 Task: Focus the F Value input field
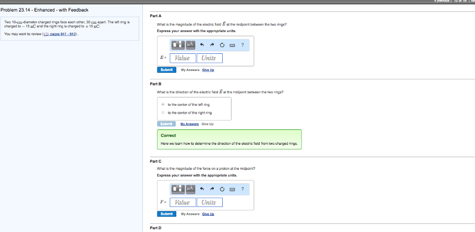click(183, 202)
